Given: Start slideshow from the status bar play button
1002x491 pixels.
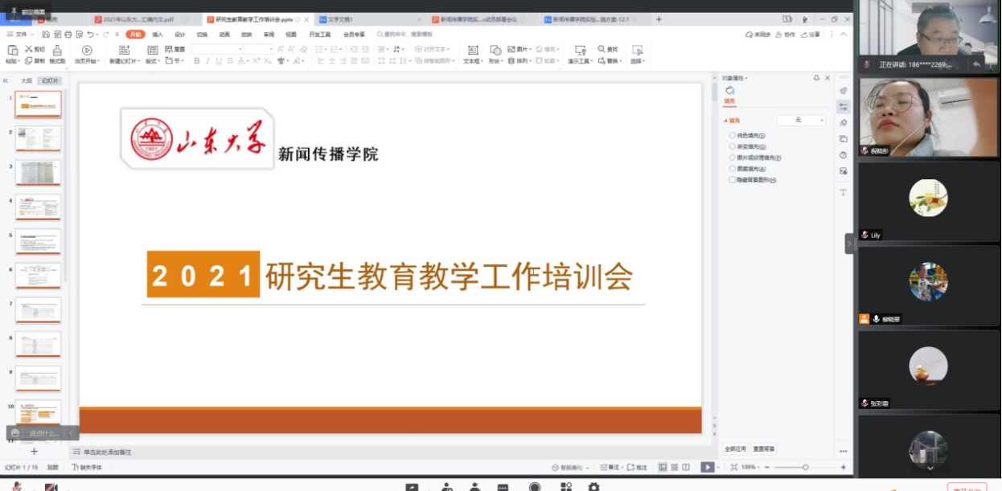Looking at the screenshot, I should click(x=706, y=467).
